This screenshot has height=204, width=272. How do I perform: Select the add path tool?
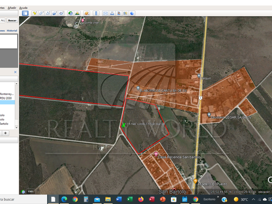[x=48, y=13]
